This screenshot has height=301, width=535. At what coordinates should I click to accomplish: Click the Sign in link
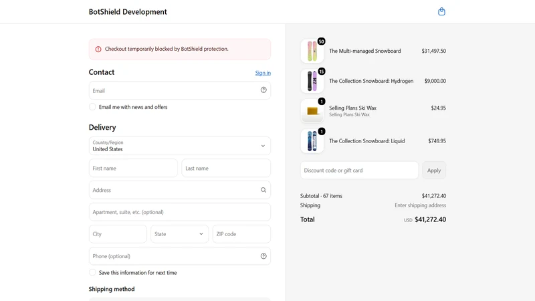tap(263, 73)
